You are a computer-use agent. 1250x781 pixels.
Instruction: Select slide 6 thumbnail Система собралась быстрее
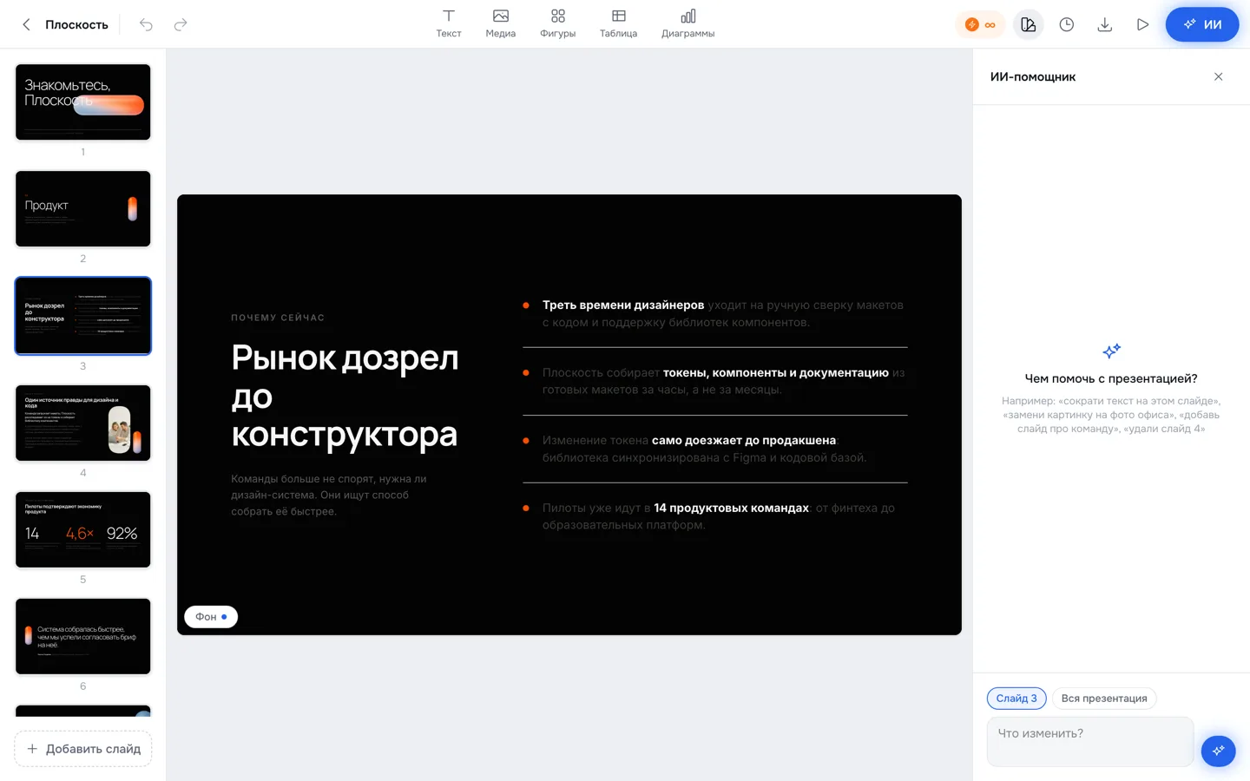(x=83, y=636)
